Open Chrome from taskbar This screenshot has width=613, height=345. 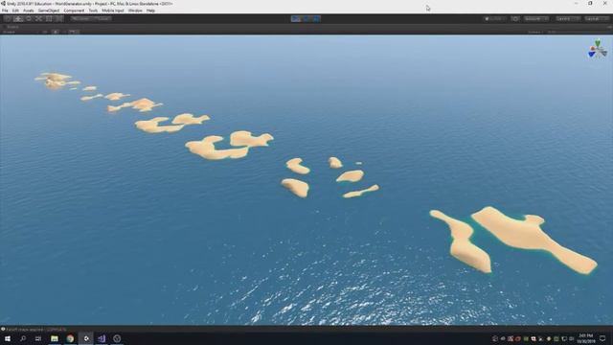(x=70, y=338)
